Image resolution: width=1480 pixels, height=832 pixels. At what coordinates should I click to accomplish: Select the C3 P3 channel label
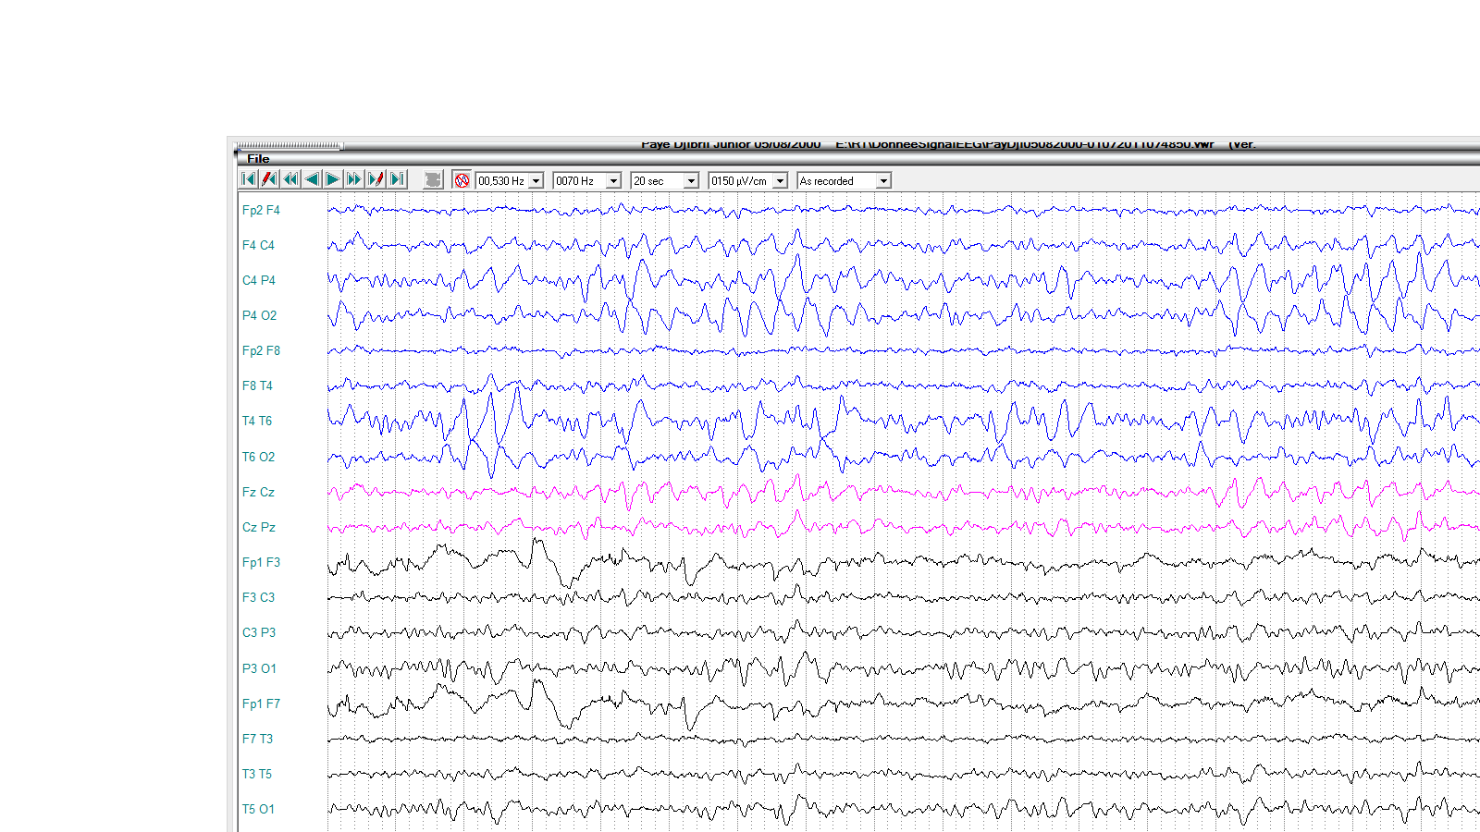pyautogui.click(x=259, y=632)
